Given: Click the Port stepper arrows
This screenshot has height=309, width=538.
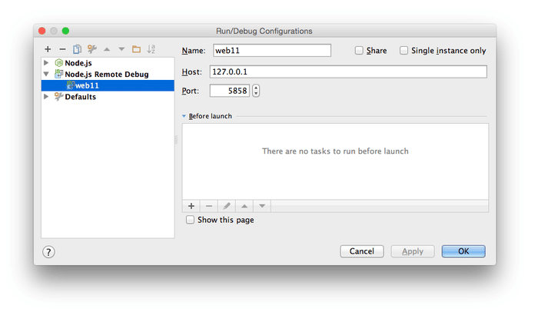Looking at the screenshot, I should 256,91.
